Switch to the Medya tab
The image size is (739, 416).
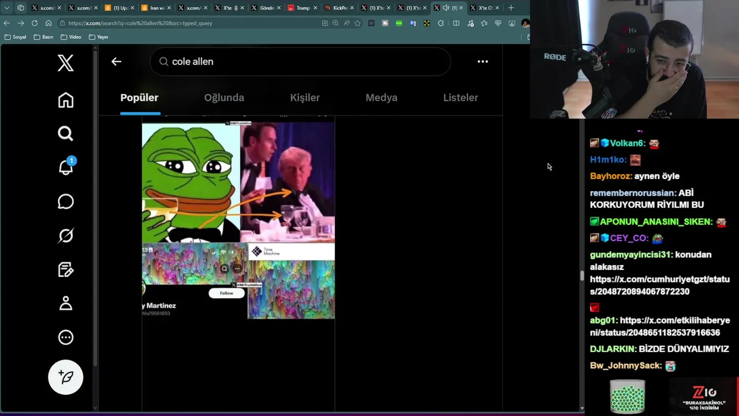pyautogui.click(x=382, y=98)
